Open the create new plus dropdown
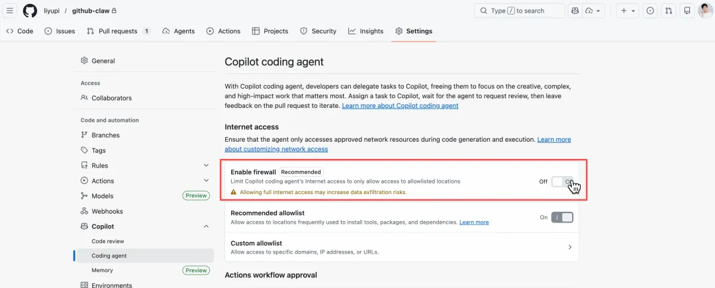Screen dimensions: 715x288 (628, 11)
